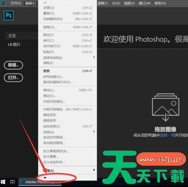188x187 pixels.
Task: Choose 拼写检查(H)... entry
Action: (x=67, y=76)
